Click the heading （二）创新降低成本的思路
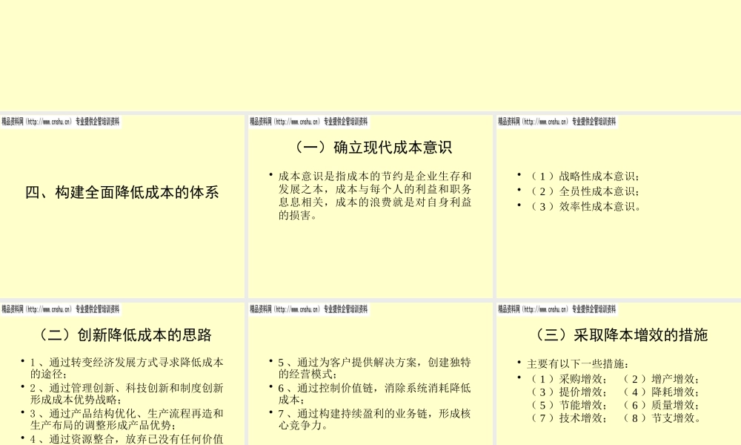741x445 pixels. click(x=122, y=334)
